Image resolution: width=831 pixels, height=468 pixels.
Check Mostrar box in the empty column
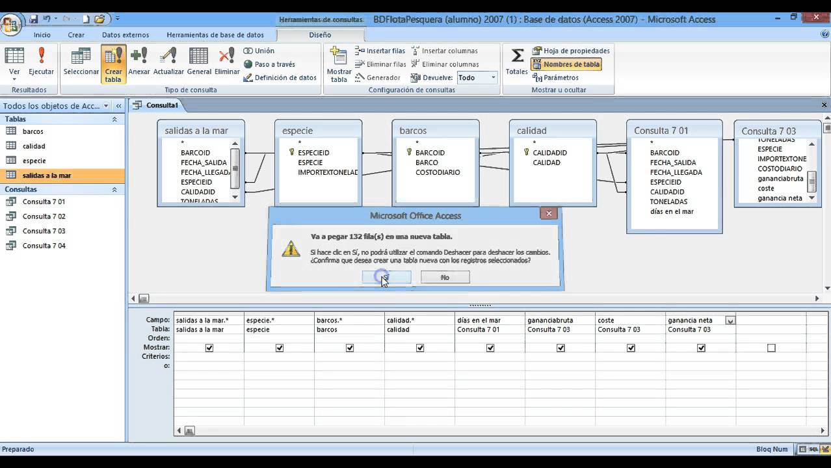click(x=771, y=348)
